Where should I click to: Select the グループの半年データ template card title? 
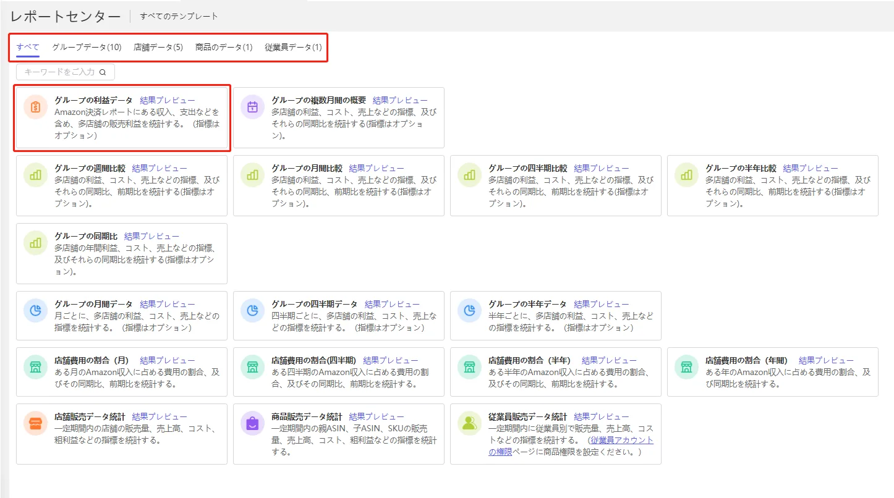point(527,305)
